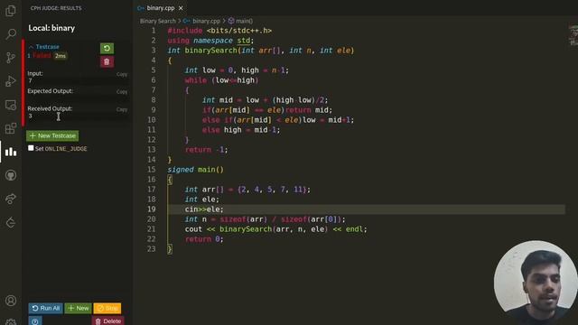Open the Extensions view

click(11, 128)
